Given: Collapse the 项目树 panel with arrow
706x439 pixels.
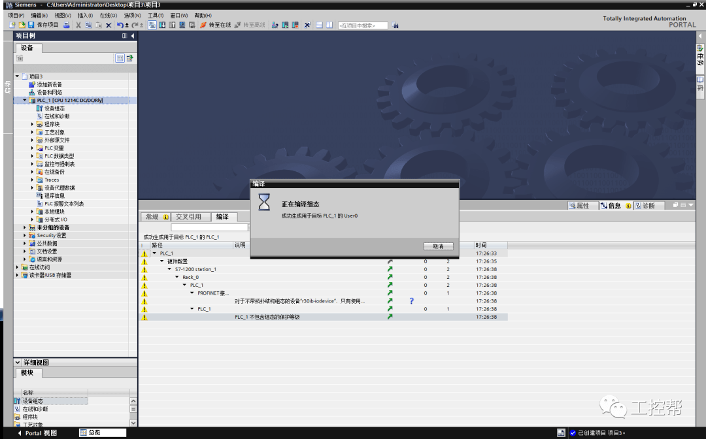Looking at the screenshot, I should click(x=133, y=35).
